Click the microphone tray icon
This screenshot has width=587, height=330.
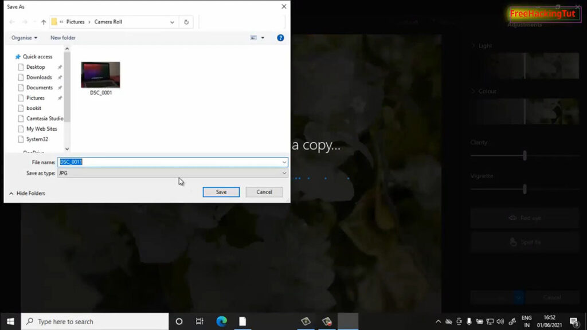tap(469, 321)
